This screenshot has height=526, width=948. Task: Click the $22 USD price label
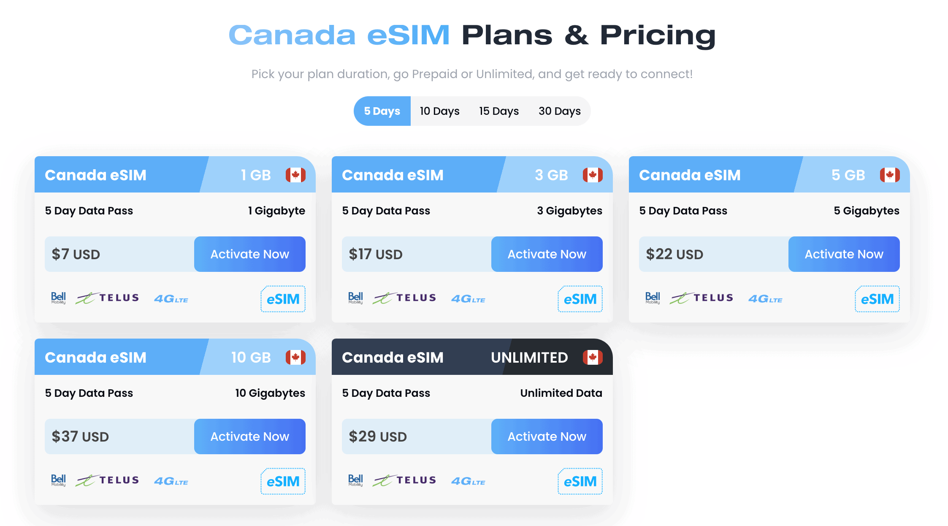tap(674, 254)
